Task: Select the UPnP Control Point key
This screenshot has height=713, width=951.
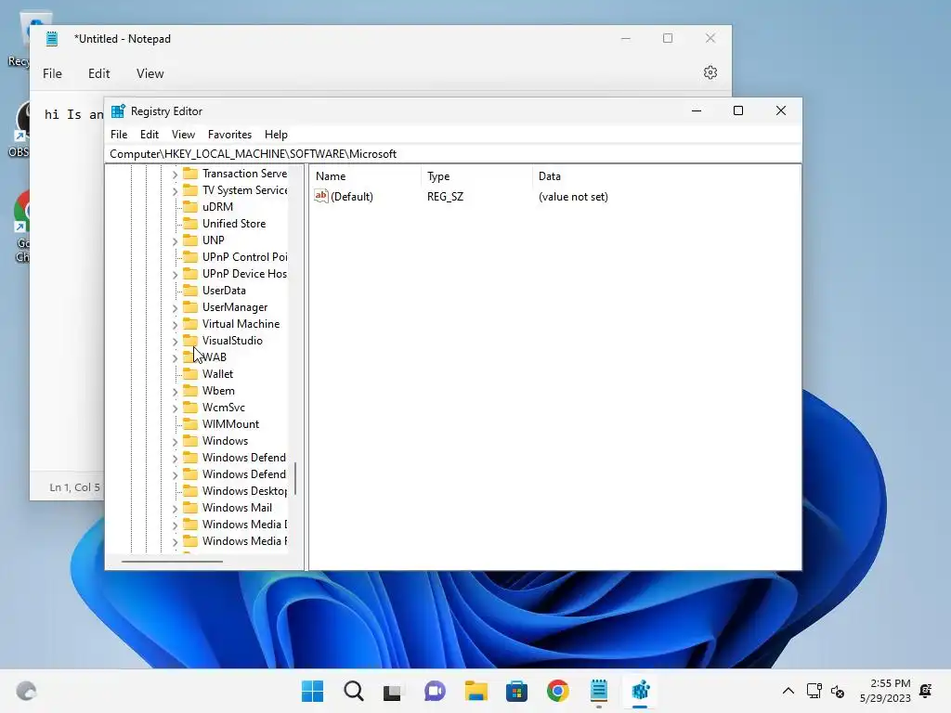Action: coord(244,257)
